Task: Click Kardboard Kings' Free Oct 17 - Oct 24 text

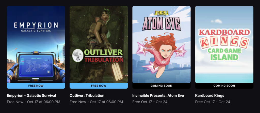Action: click(x=213, y=102)
